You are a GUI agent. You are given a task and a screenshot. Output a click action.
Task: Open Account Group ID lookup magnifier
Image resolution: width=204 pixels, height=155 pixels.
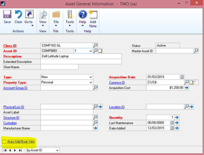(96, 87)
